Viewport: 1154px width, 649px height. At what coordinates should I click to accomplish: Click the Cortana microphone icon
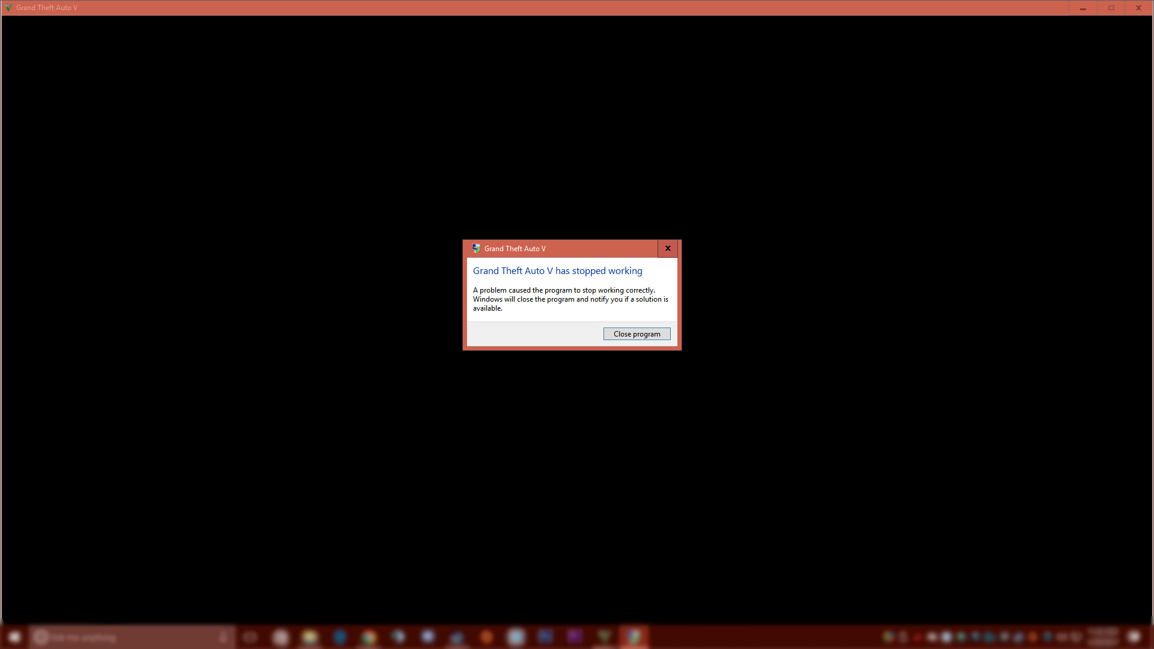coord(223,637)
